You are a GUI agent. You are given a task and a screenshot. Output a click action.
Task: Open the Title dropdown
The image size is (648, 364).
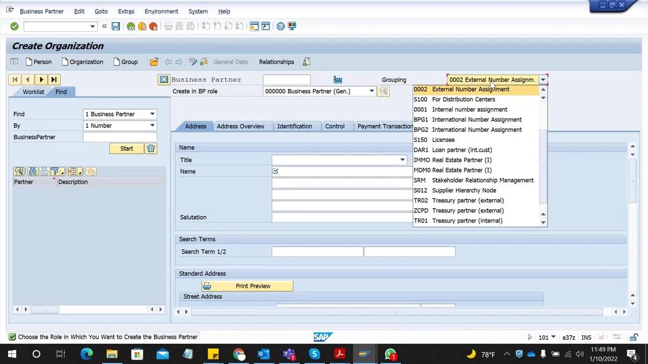pos(402,160)
